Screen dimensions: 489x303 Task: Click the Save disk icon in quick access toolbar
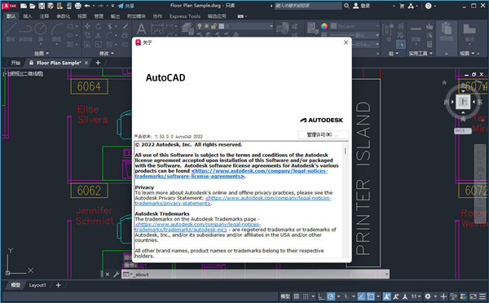42,6
